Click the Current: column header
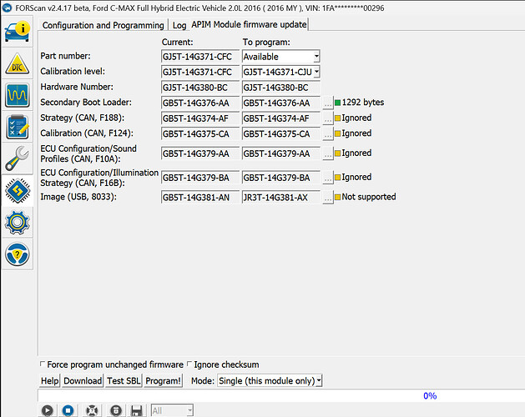This screenshot has height=417, width=525. pyautogui.click(x=177, y=43)
